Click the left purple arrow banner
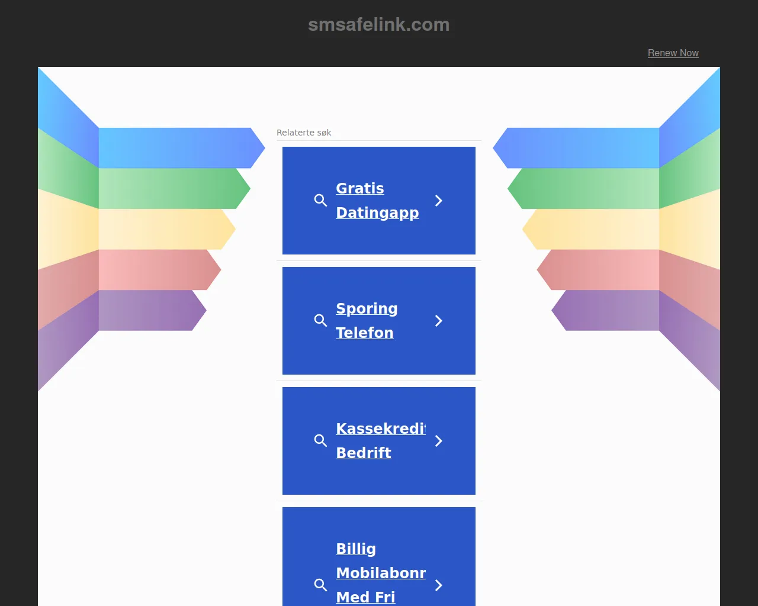The image size is (758, 606). (148, 310)
